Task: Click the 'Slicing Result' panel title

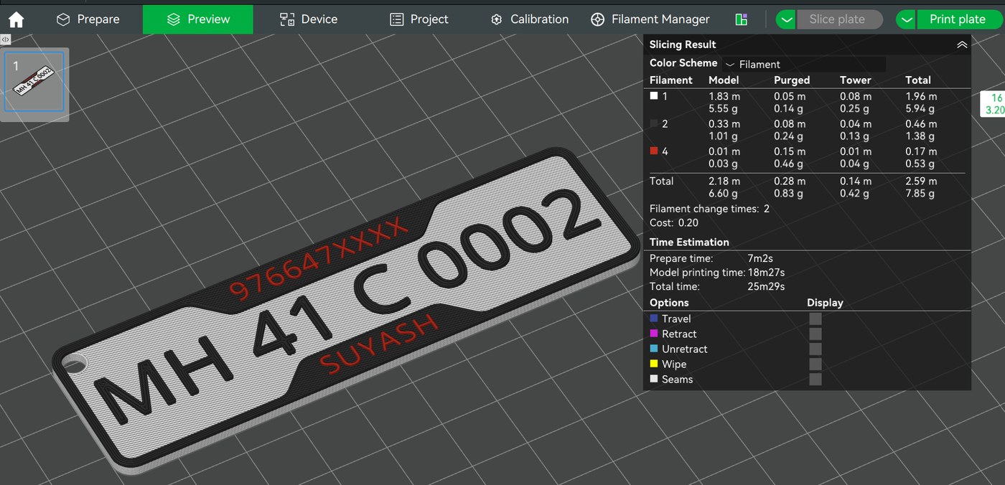Action: pyautogui.click(x=683, y=44)
